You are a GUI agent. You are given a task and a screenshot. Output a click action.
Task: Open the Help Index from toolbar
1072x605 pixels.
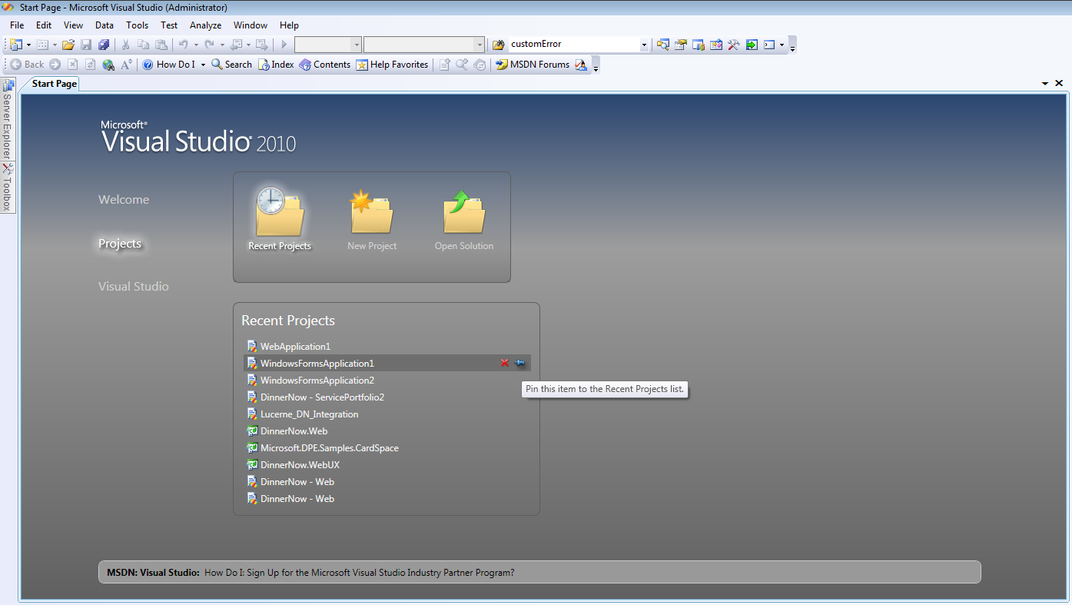pyautogui.click(x=276, y=65)
